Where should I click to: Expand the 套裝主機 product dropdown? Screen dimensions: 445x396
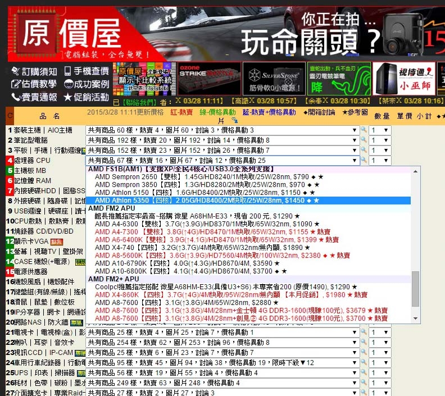click(223, 130)
